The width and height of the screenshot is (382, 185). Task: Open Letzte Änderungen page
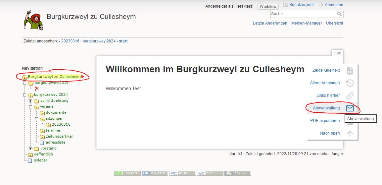[x=270, y=23]
